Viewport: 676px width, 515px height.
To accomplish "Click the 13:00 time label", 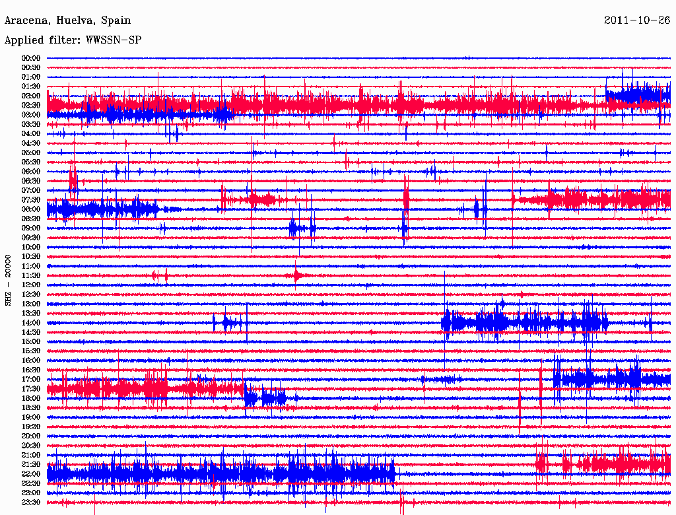I will click(30, 304).
